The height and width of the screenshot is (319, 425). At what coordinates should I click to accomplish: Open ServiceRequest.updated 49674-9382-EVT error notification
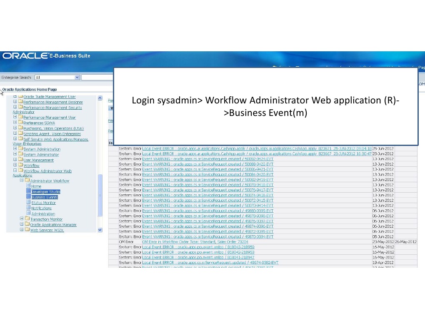210,263
